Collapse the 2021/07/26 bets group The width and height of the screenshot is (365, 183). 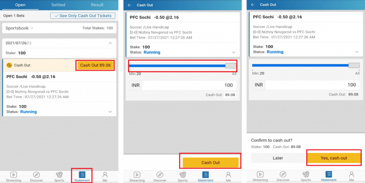coord(110,43)
